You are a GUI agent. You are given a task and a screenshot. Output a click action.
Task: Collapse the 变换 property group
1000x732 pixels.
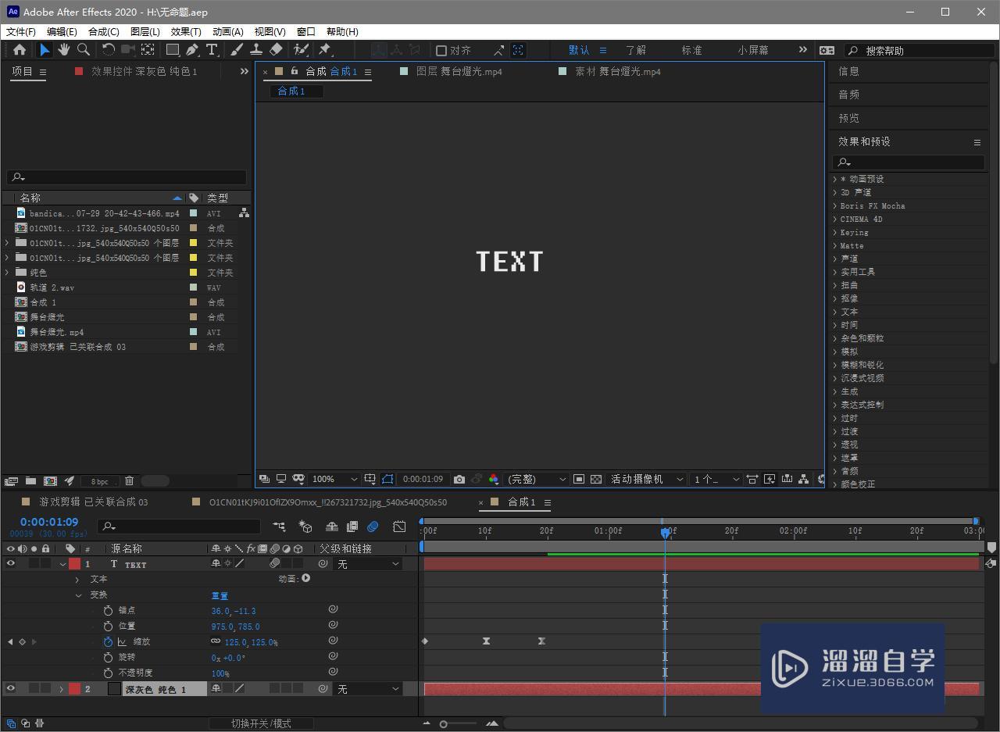click(x=78, y=595)
